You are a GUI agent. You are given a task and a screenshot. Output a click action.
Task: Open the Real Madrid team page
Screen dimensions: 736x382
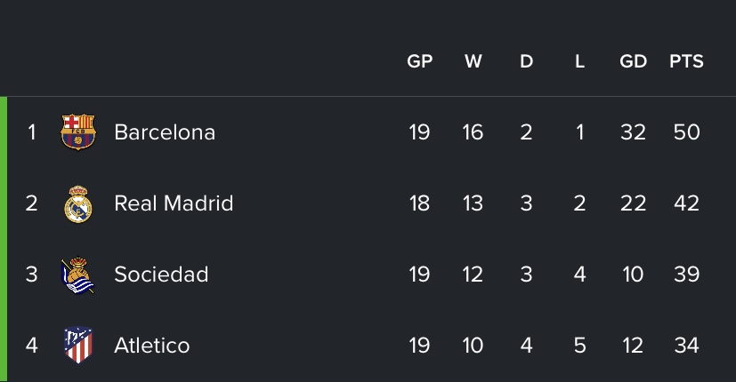point(174,203)
